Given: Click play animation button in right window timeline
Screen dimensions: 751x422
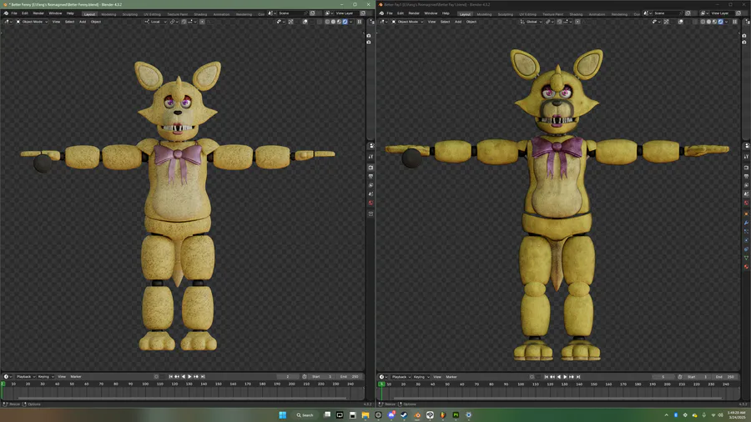Looking at the screenshot, I should 565,376.
